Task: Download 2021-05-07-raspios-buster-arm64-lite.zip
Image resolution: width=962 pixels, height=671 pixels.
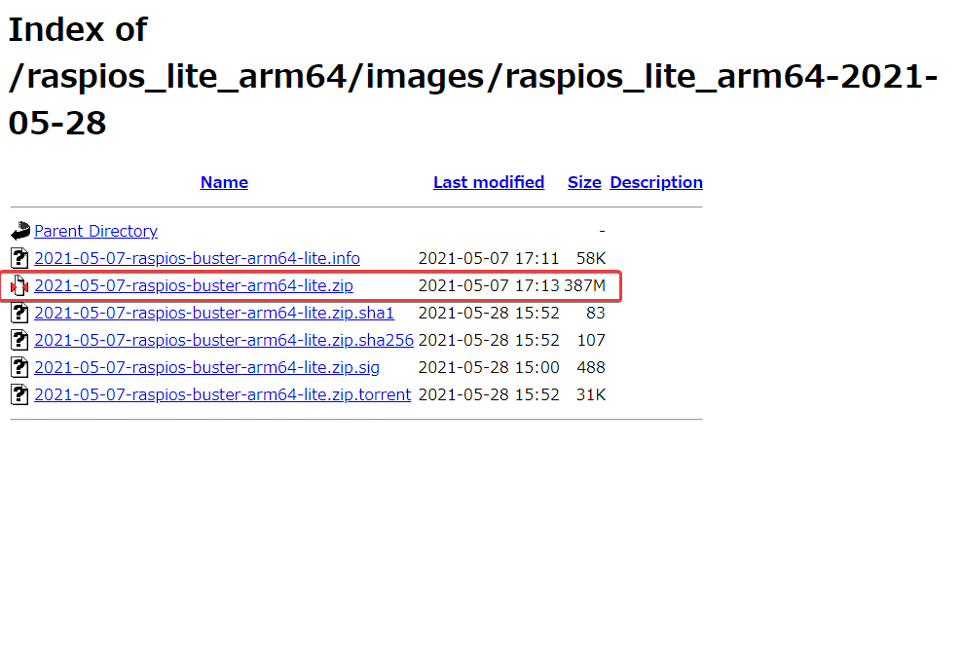Action: 194,285
